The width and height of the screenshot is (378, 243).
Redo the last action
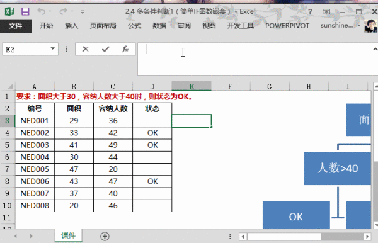point(64,11)
